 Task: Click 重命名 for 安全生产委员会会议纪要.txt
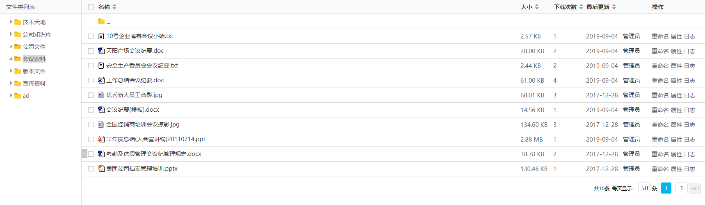660,66
